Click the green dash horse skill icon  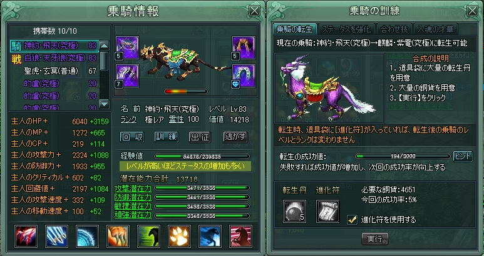point(149,236)
